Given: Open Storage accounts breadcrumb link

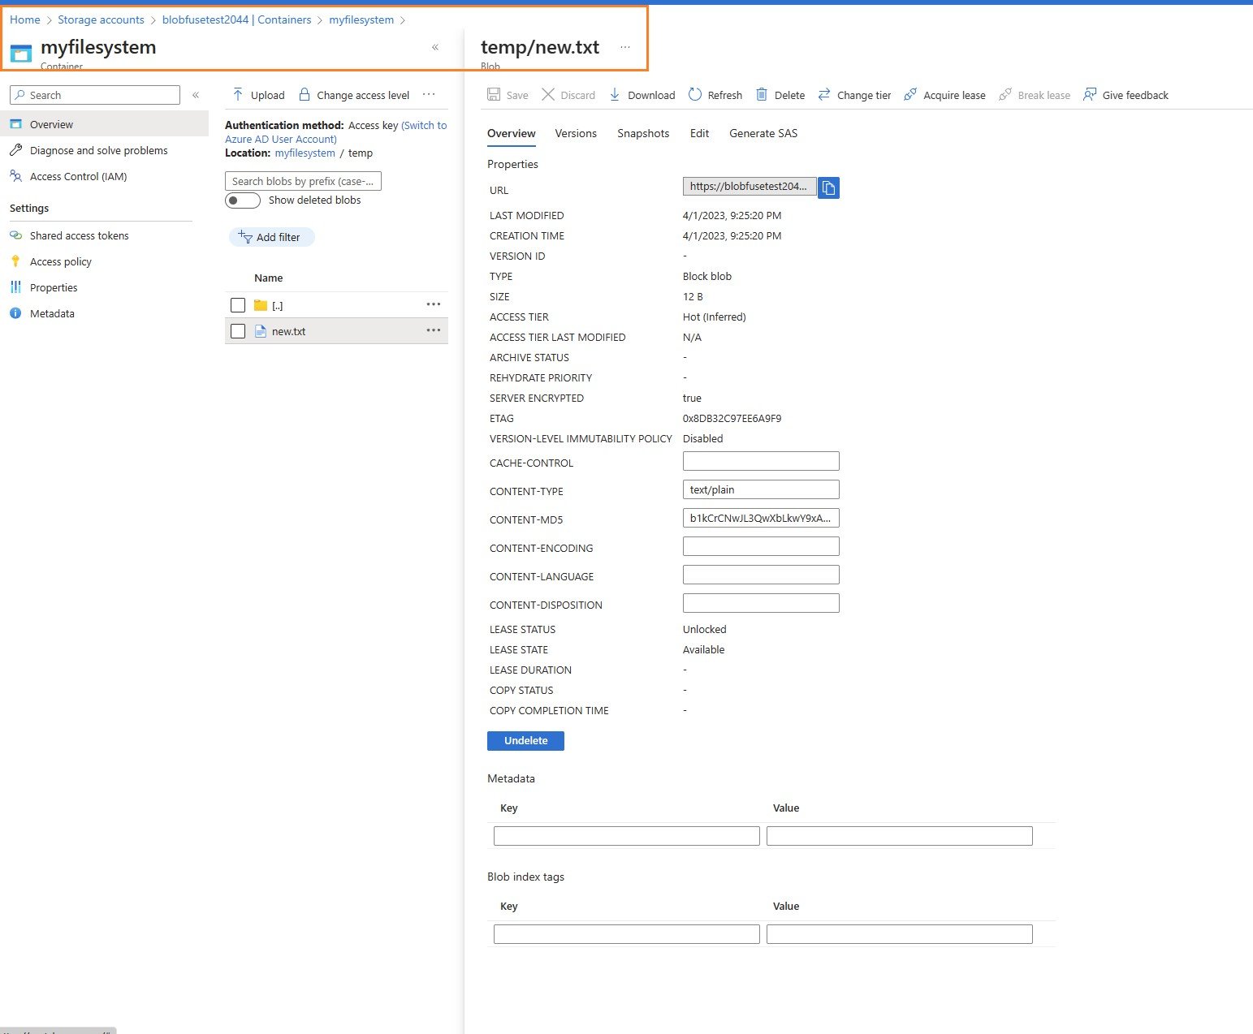Looking at the screenshot, I should pos(101,19).
